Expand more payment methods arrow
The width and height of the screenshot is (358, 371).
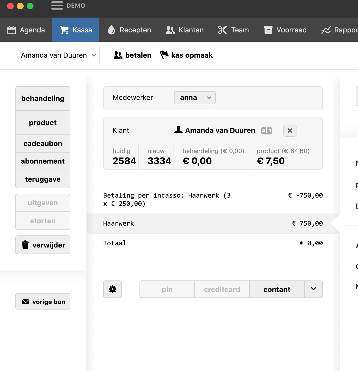(313, 289)
